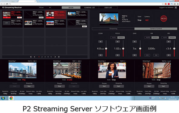Image resolution: width=179 pixels, height=113 pixels.
Task: Open the Windows Start menu
Action: pyautogui.click(x=3, y=98)
